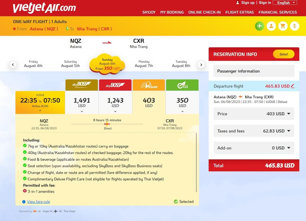Viewport: 306px width, 221px height.
Task: Select the Sunday August 6th date cloud
Action: click(107, 64)
